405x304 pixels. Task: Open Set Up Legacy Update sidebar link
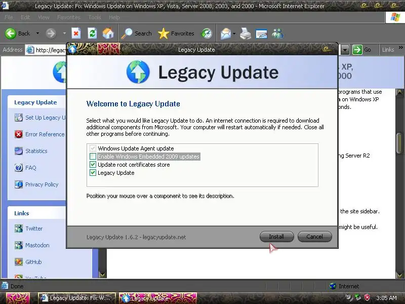tap(45, 118)
